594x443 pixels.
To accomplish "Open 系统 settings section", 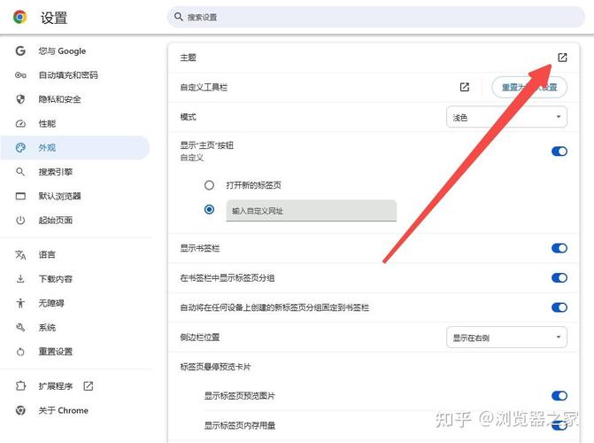I will pyautogui.click(x=76, y=327).
